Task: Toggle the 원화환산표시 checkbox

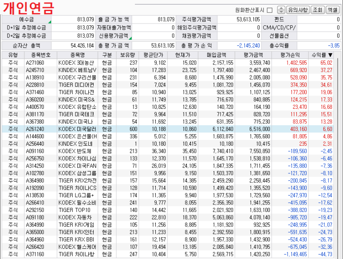Action: pos(270,10)
